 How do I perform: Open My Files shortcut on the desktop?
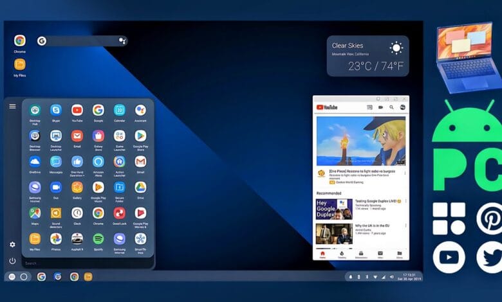point(19,64)
